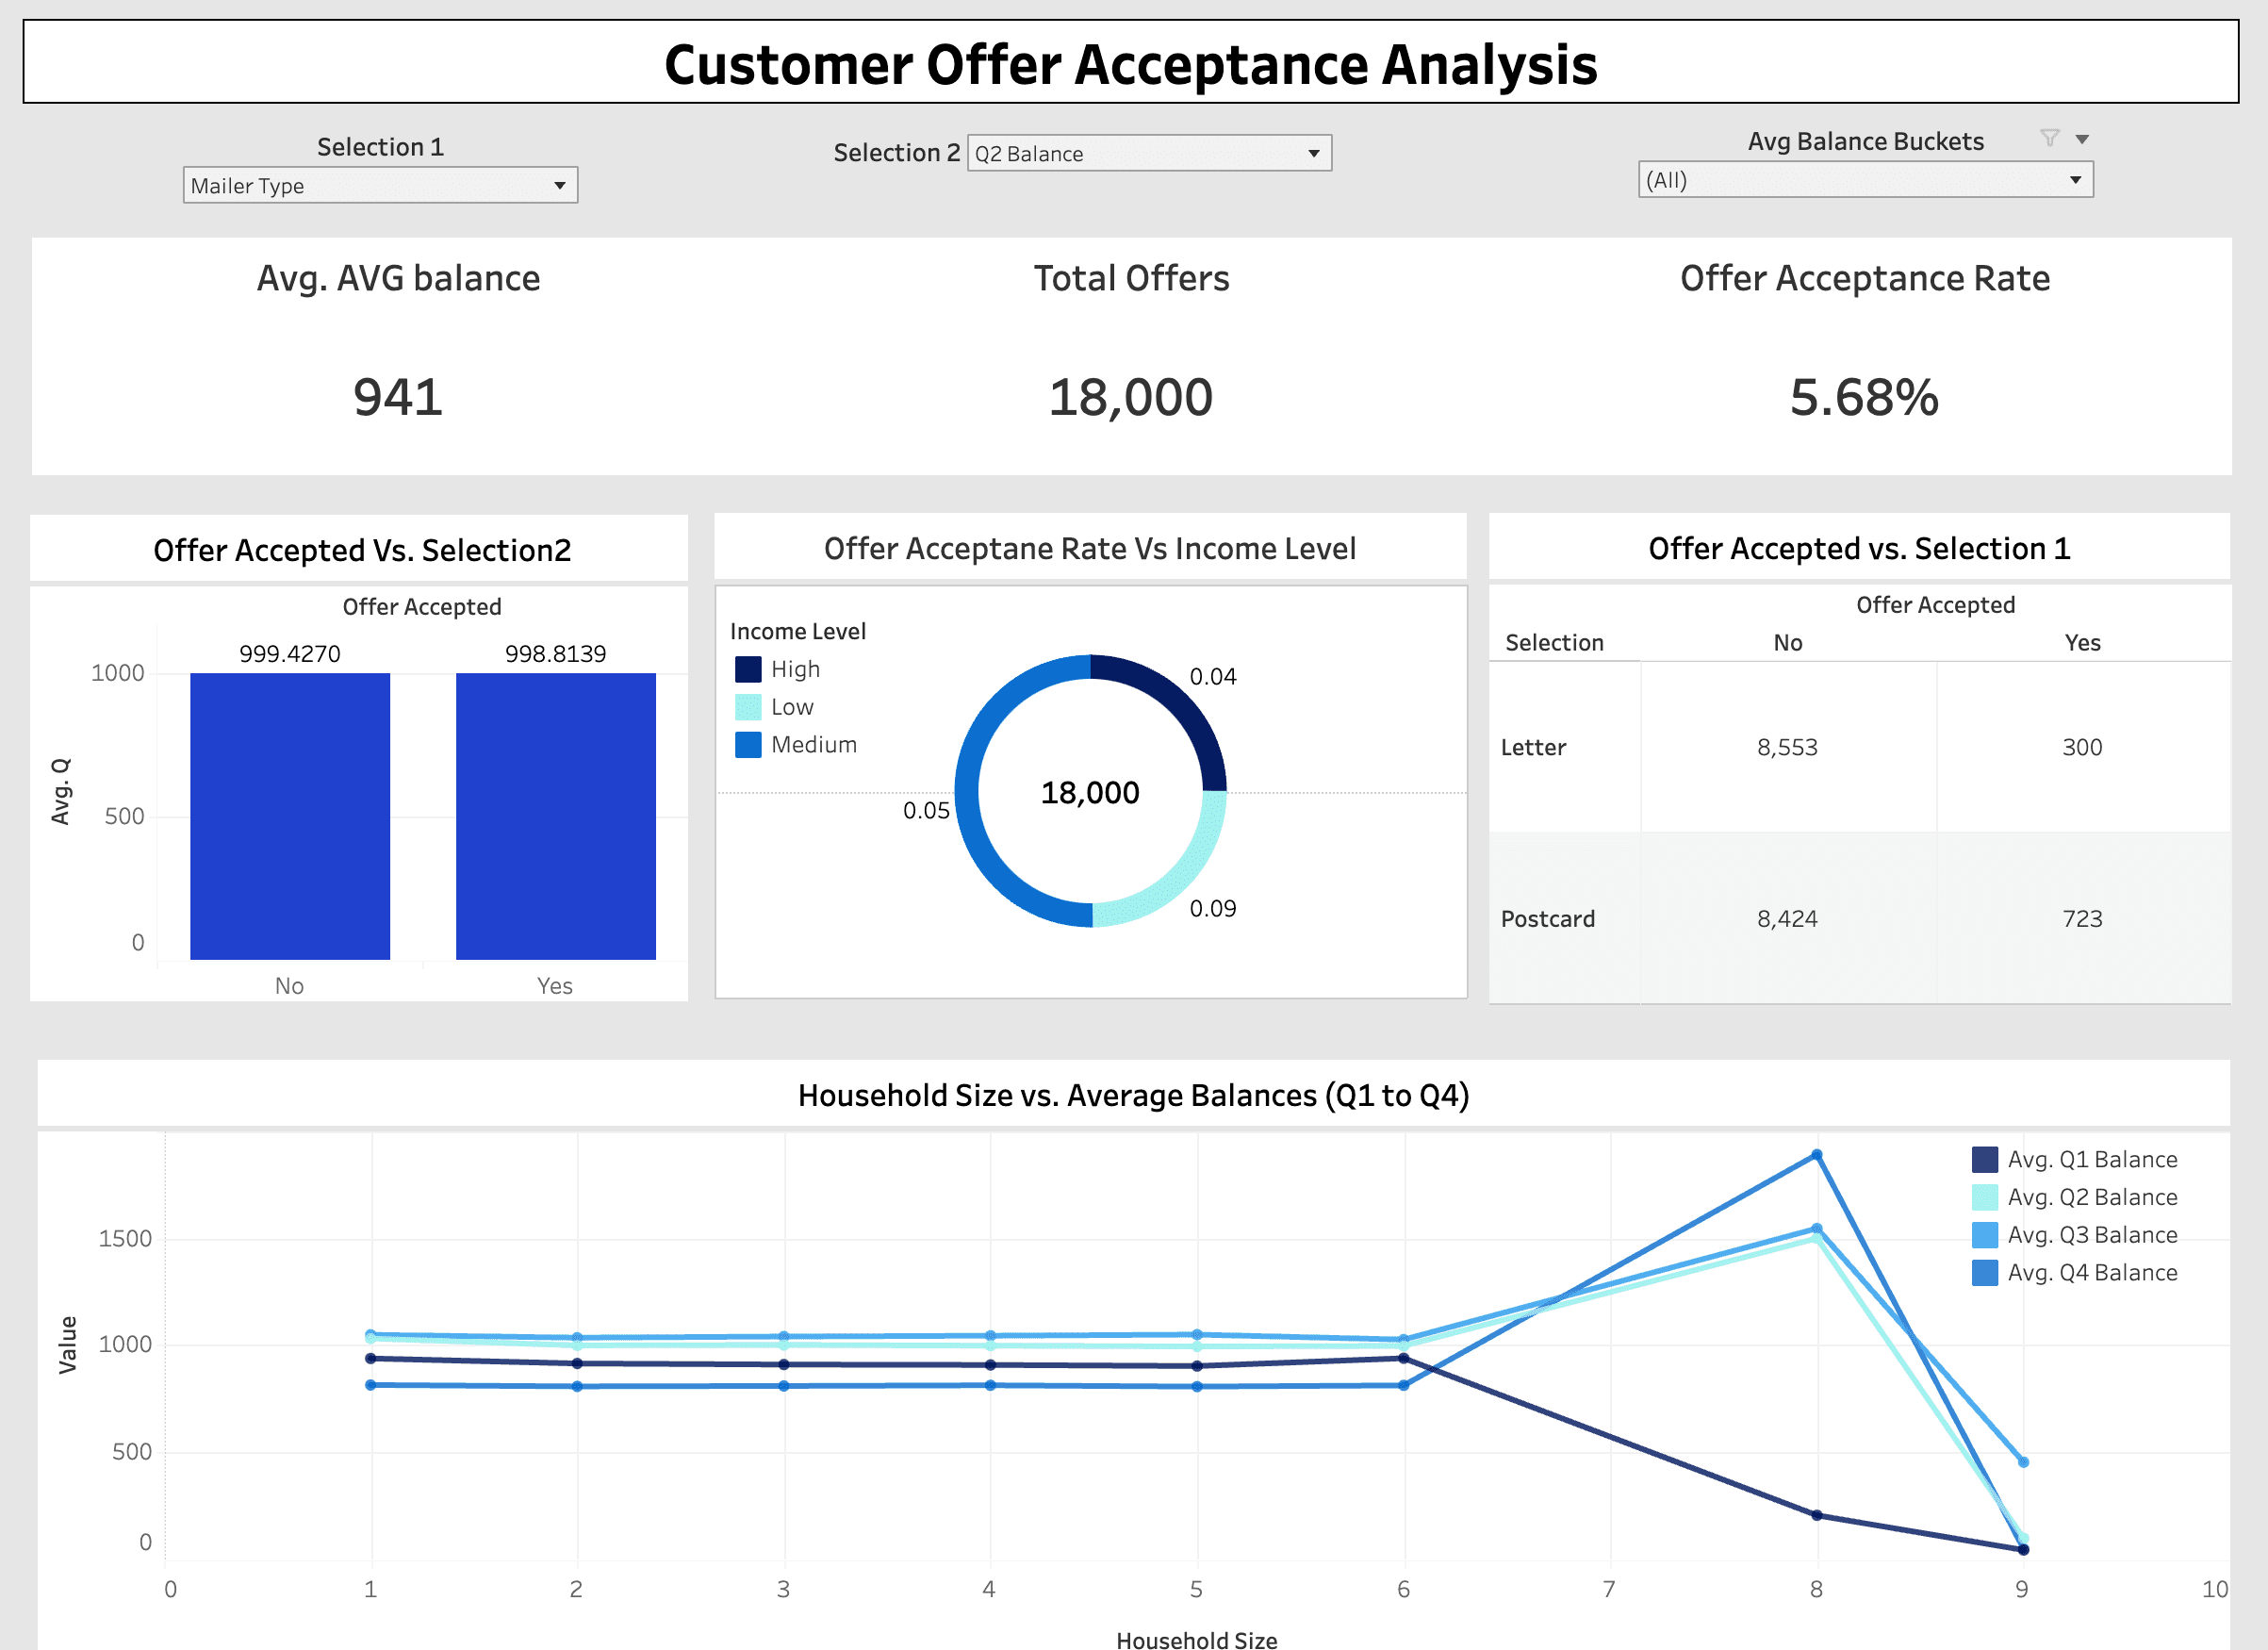
Task: Click the Avg. Q1 Balance legend swatch
Action: point(1984,1159)
